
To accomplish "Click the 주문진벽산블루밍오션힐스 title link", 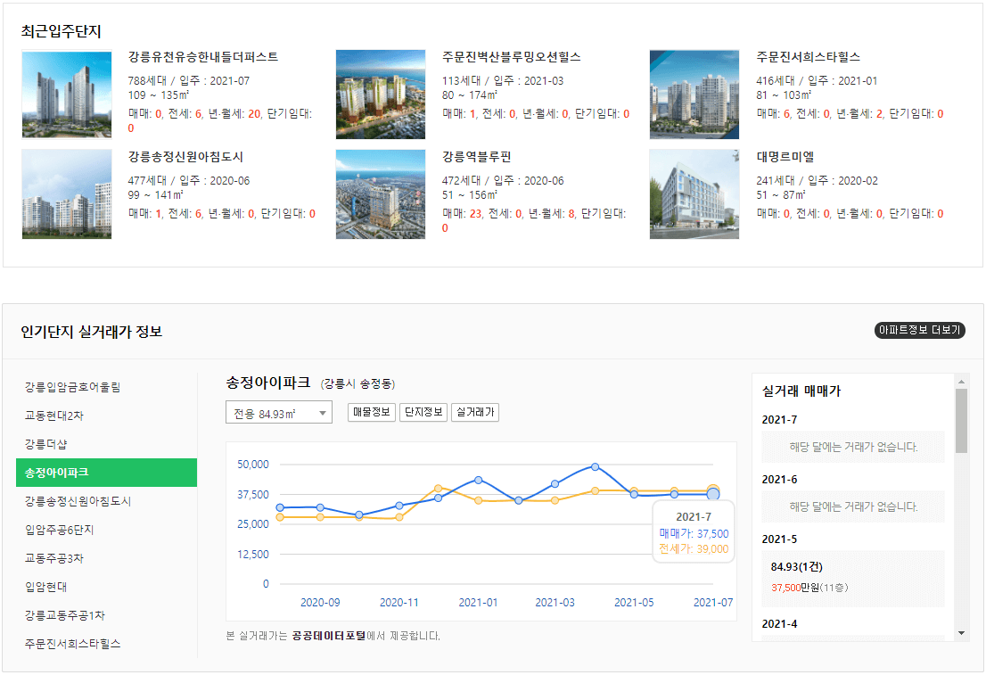I will [x=511, y=57].
